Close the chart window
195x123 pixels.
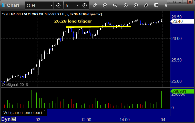click(x=190, y=2)
